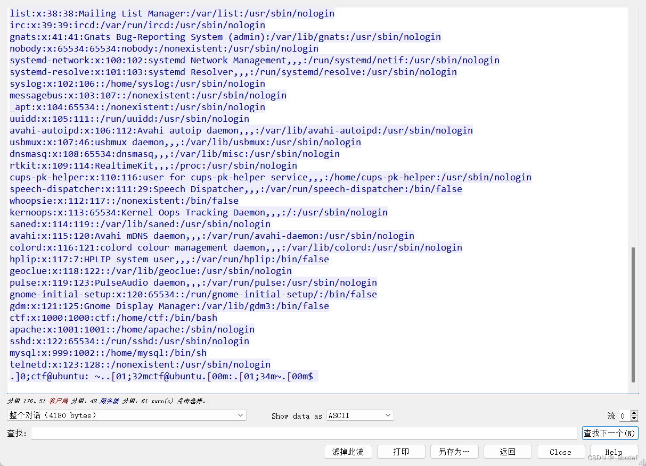Click the ctf:x:1000:1000 passwd line

click(113, 318)
